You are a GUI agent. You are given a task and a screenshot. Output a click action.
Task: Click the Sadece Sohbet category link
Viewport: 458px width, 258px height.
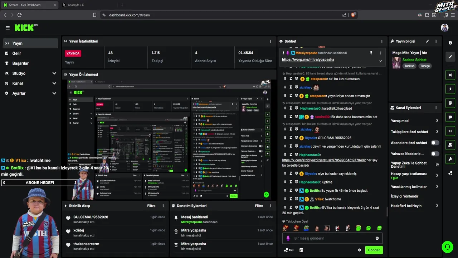pos(414,60)
